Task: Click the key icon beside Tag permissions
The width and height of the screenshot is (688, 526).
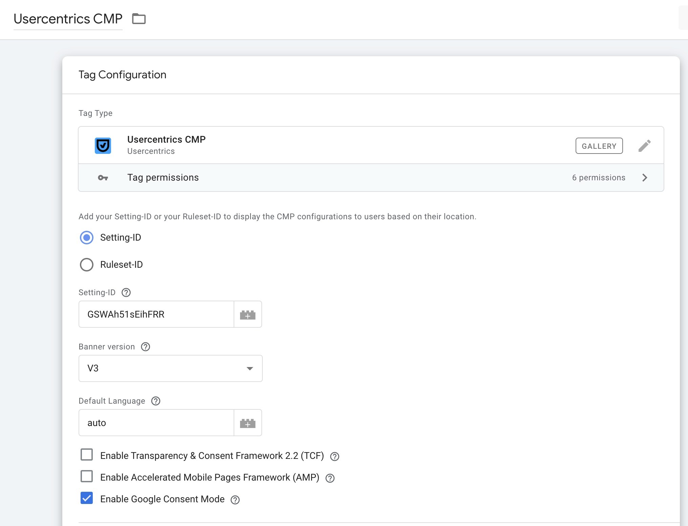Action: 103,178
